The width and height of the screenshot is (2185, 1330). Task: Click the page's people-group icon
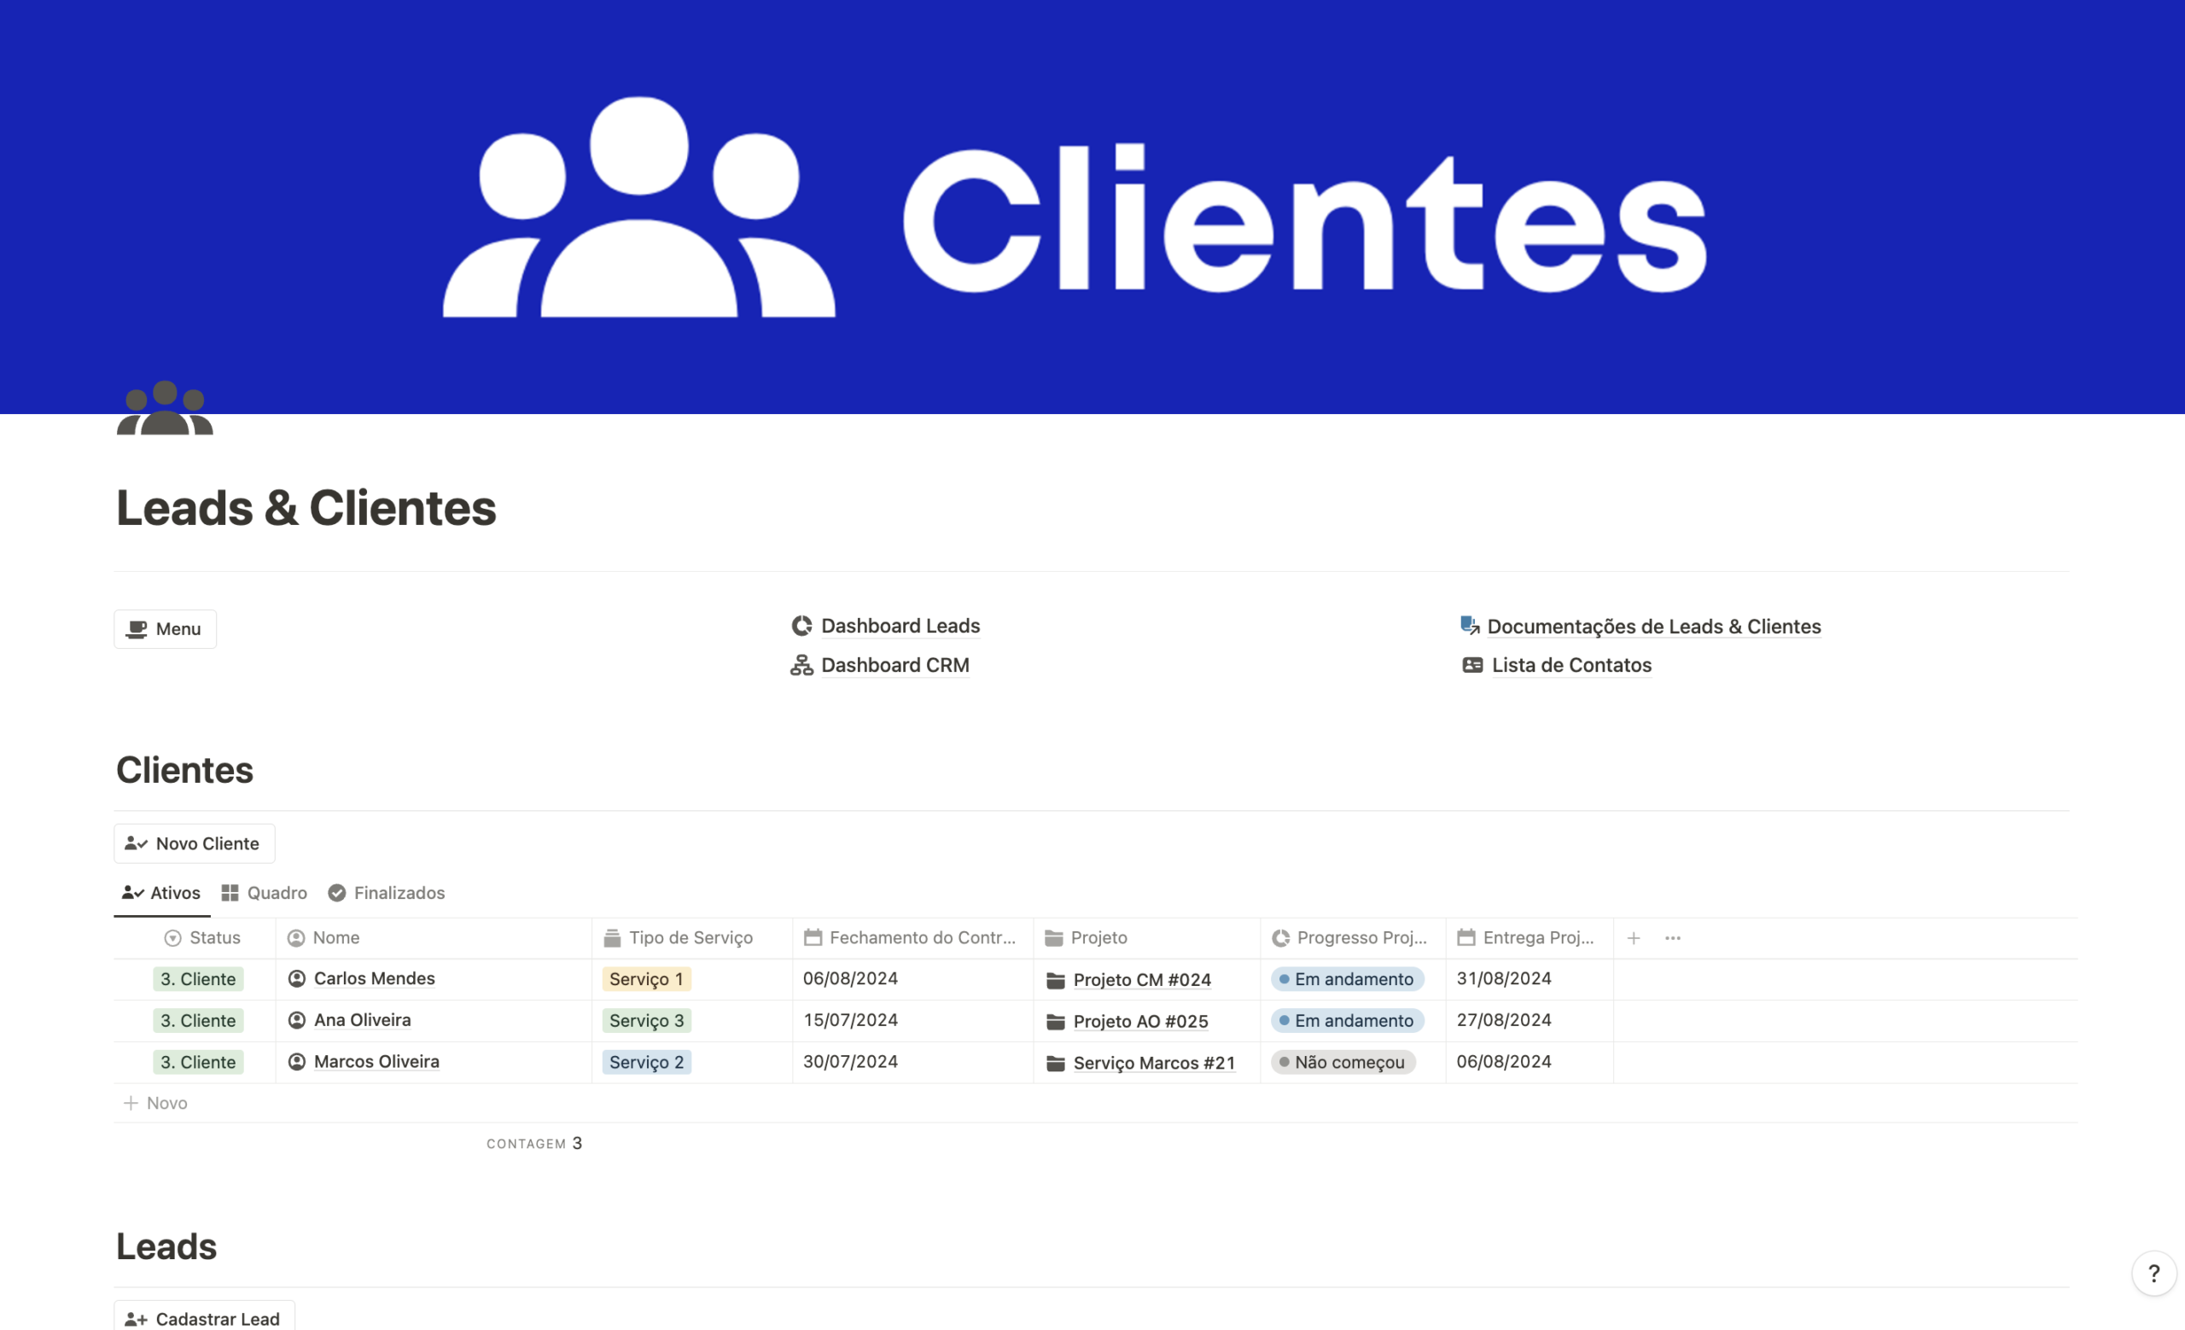pyautogui.click(x=165, y=408)
